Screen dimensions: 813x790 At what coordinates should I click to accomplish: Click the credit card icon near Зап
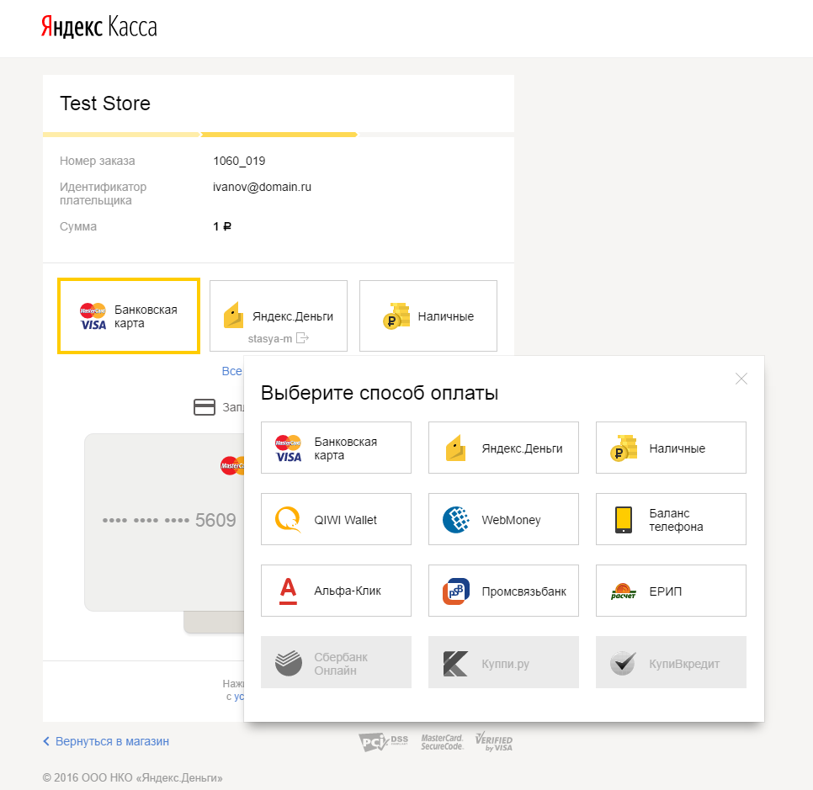[205, 407]
